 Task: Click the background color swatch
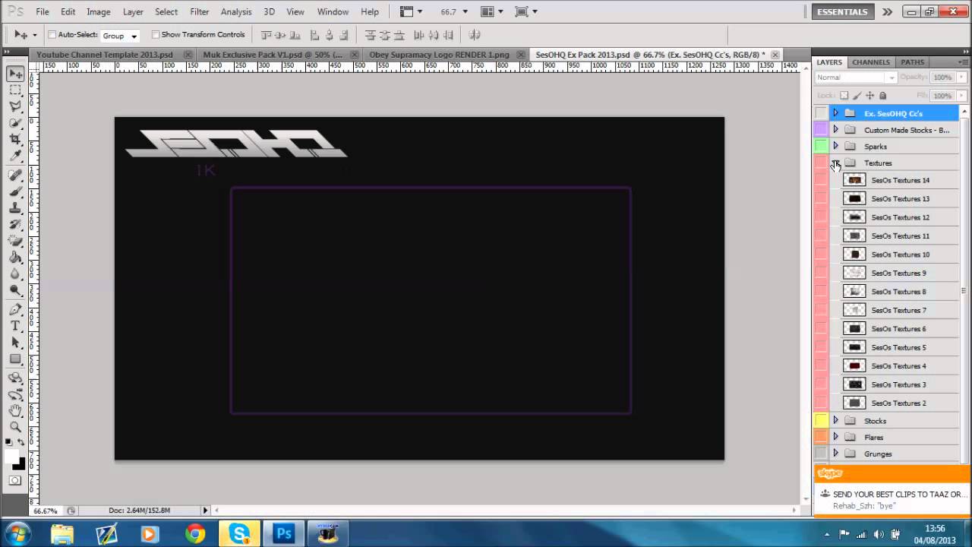20,464
